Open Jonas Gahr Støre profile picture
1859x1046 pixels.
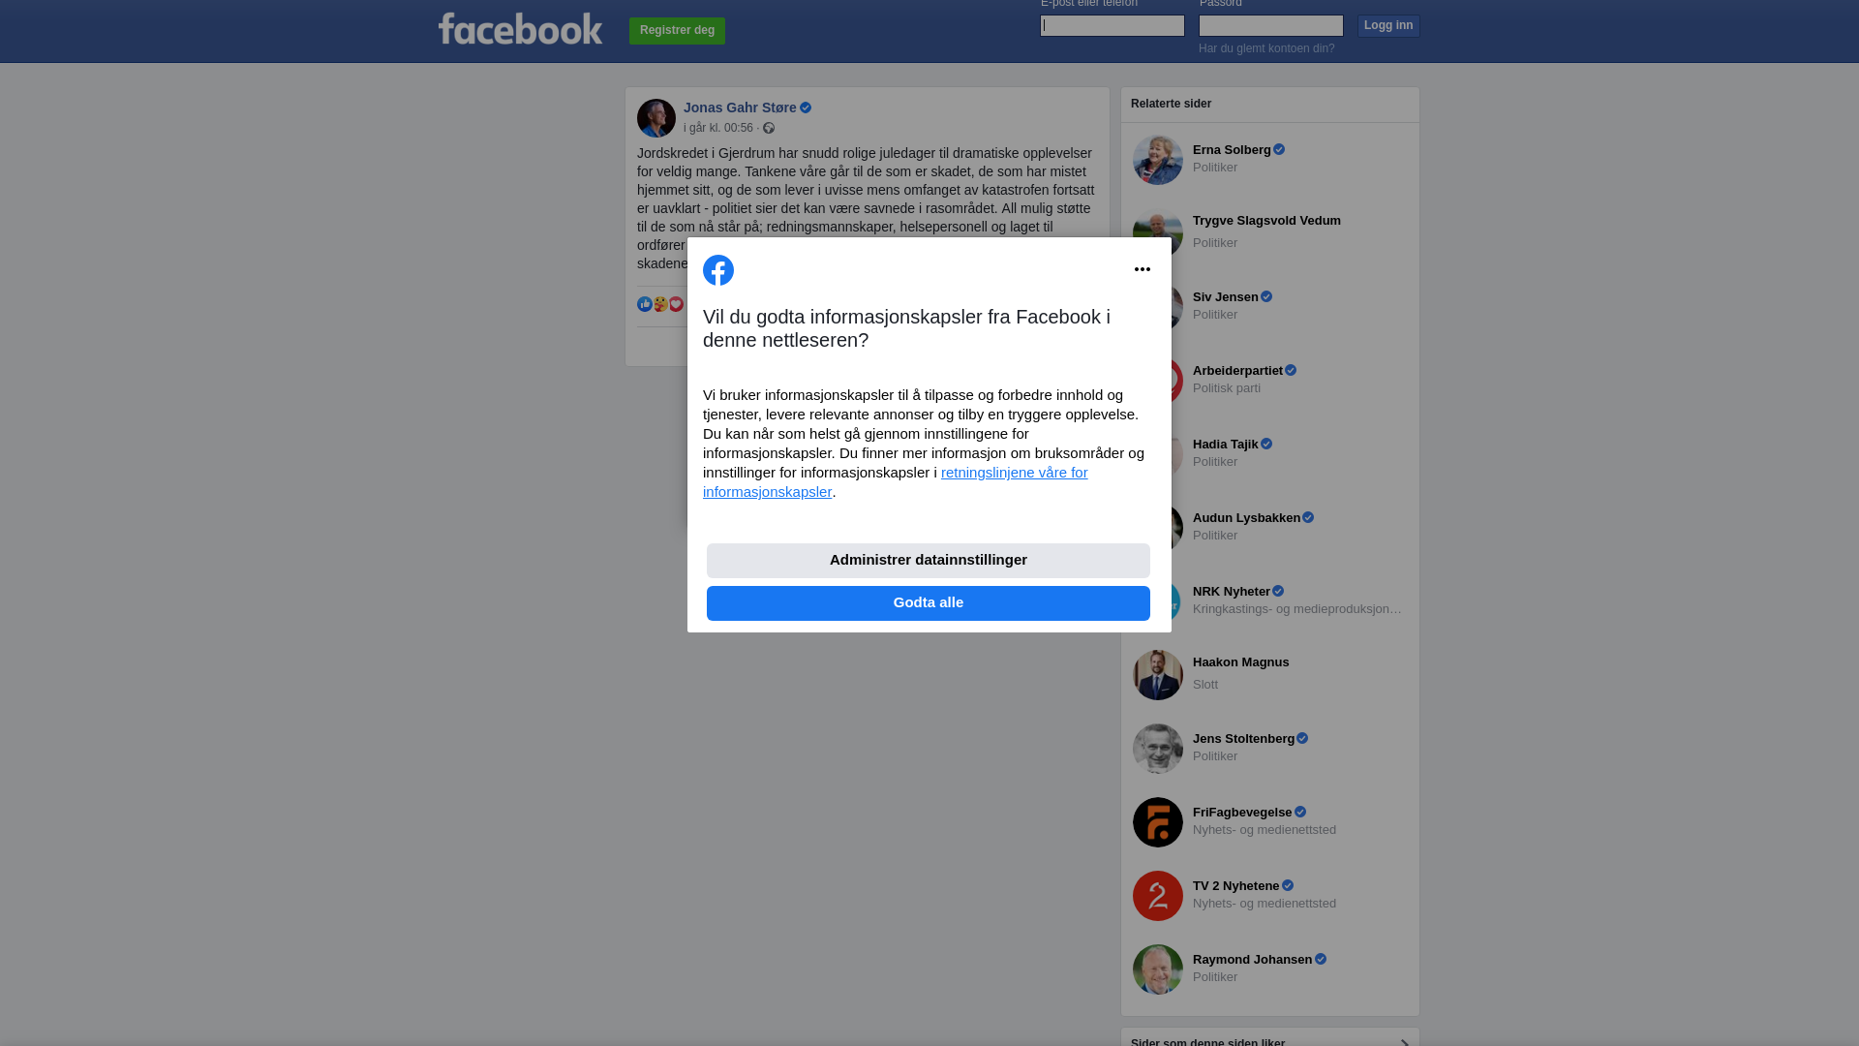coord(656,118)
